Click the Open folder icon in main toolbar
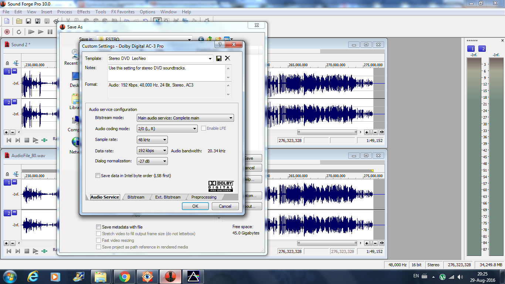Image resolution: width=505 pixels, height=284 pixels. click(x=19, y=21)
